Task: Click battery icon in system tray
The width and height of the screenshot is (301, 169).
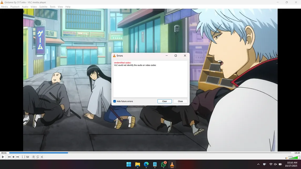Action: point(280,164)
